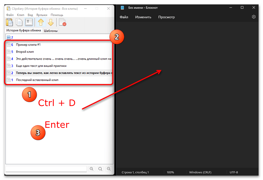The image size is (263, 180).
Task: Click the search field in Clipdiary
Action: [46, 169]
